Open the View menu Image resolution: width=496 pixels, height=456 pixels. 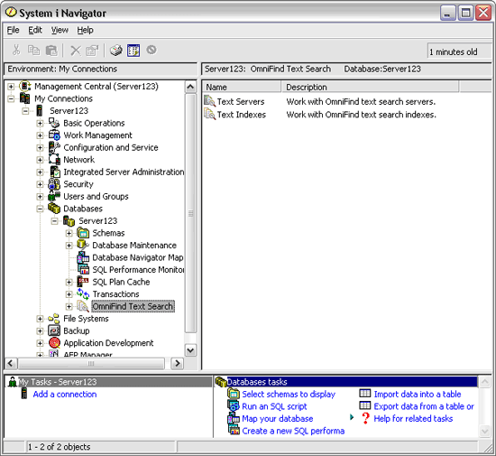[60, 30]
